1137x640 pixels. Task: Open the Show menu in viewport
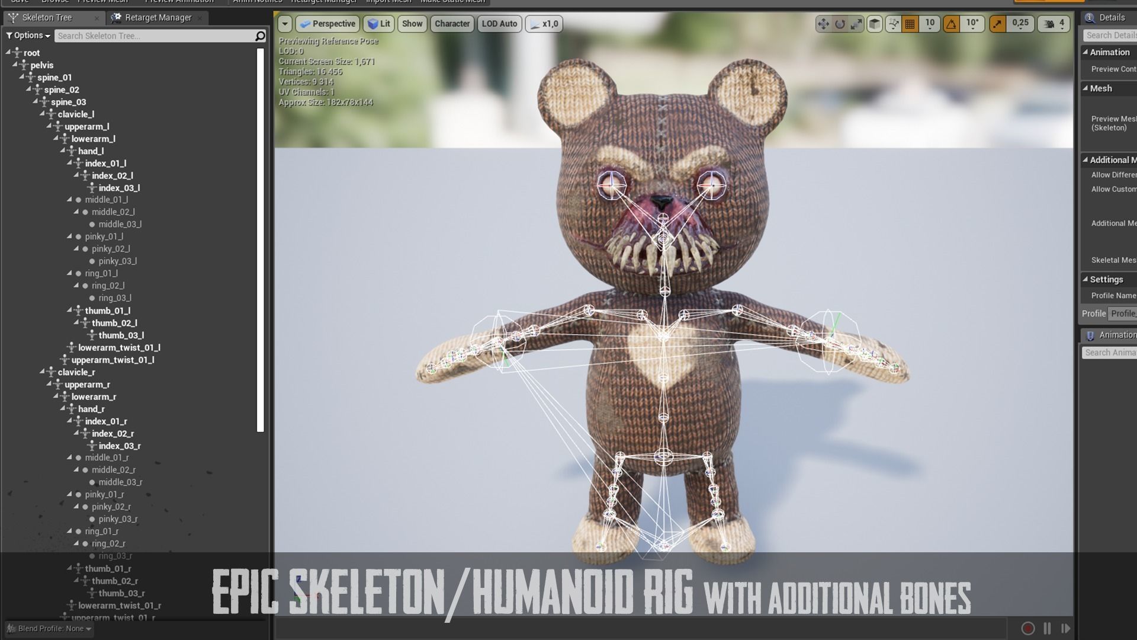coord(412,24)
